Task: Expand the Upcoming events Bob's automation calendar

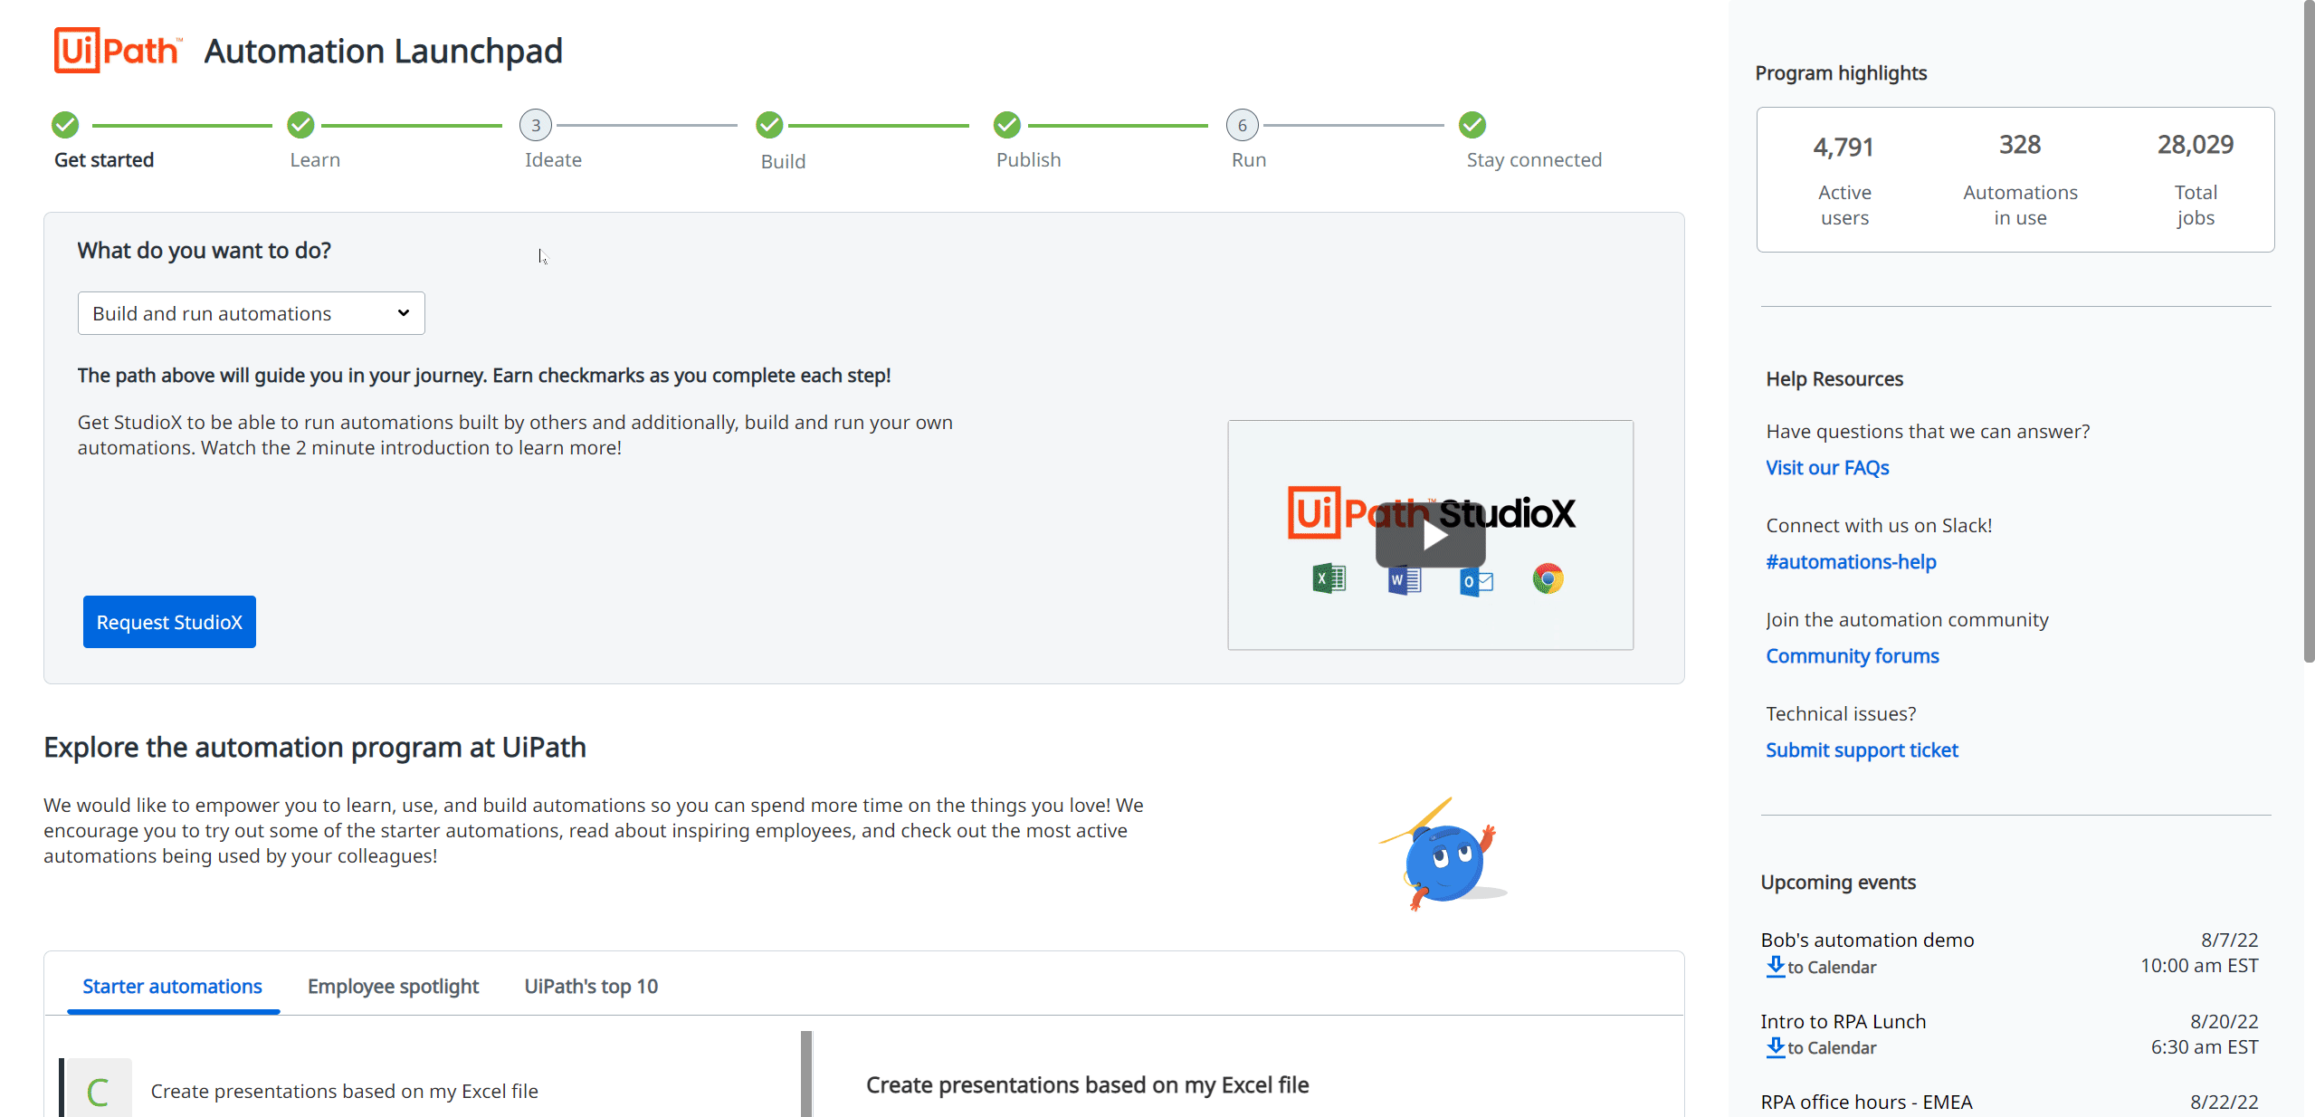Action: (1819, 967)
